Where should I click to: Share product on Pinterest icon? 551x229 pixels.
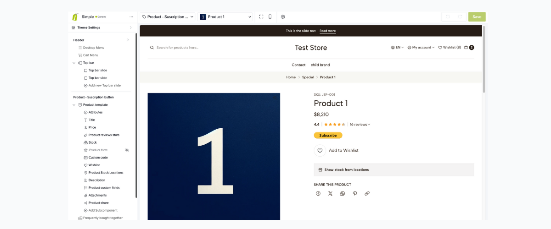click(x=355, y=193)
